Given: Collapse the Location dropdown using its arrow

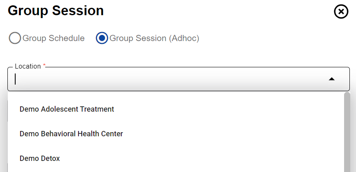Looking at the screenshot, I should coord(332,79).
